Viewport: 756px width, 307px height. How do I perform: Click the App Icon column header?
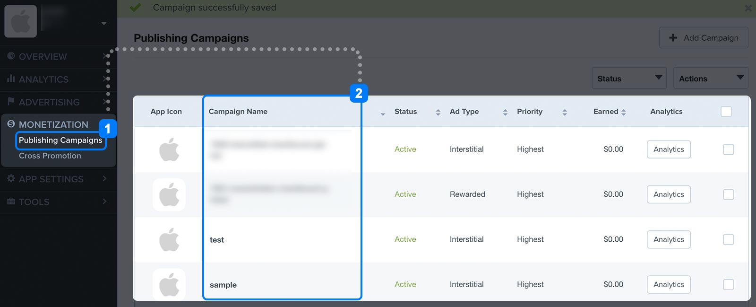tap(166, 112)
